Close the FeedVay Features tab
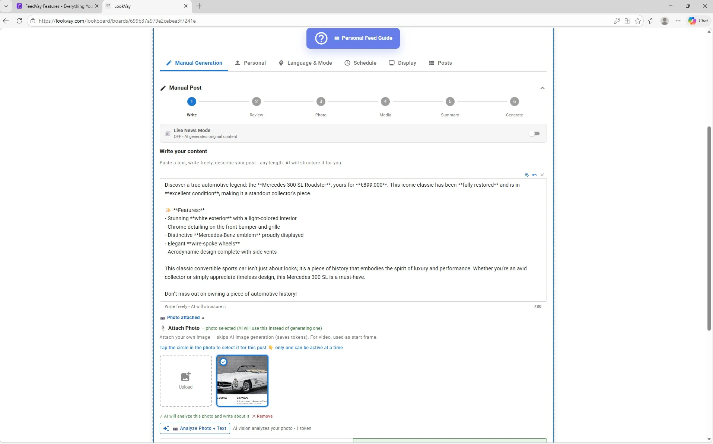 point(97,6)
